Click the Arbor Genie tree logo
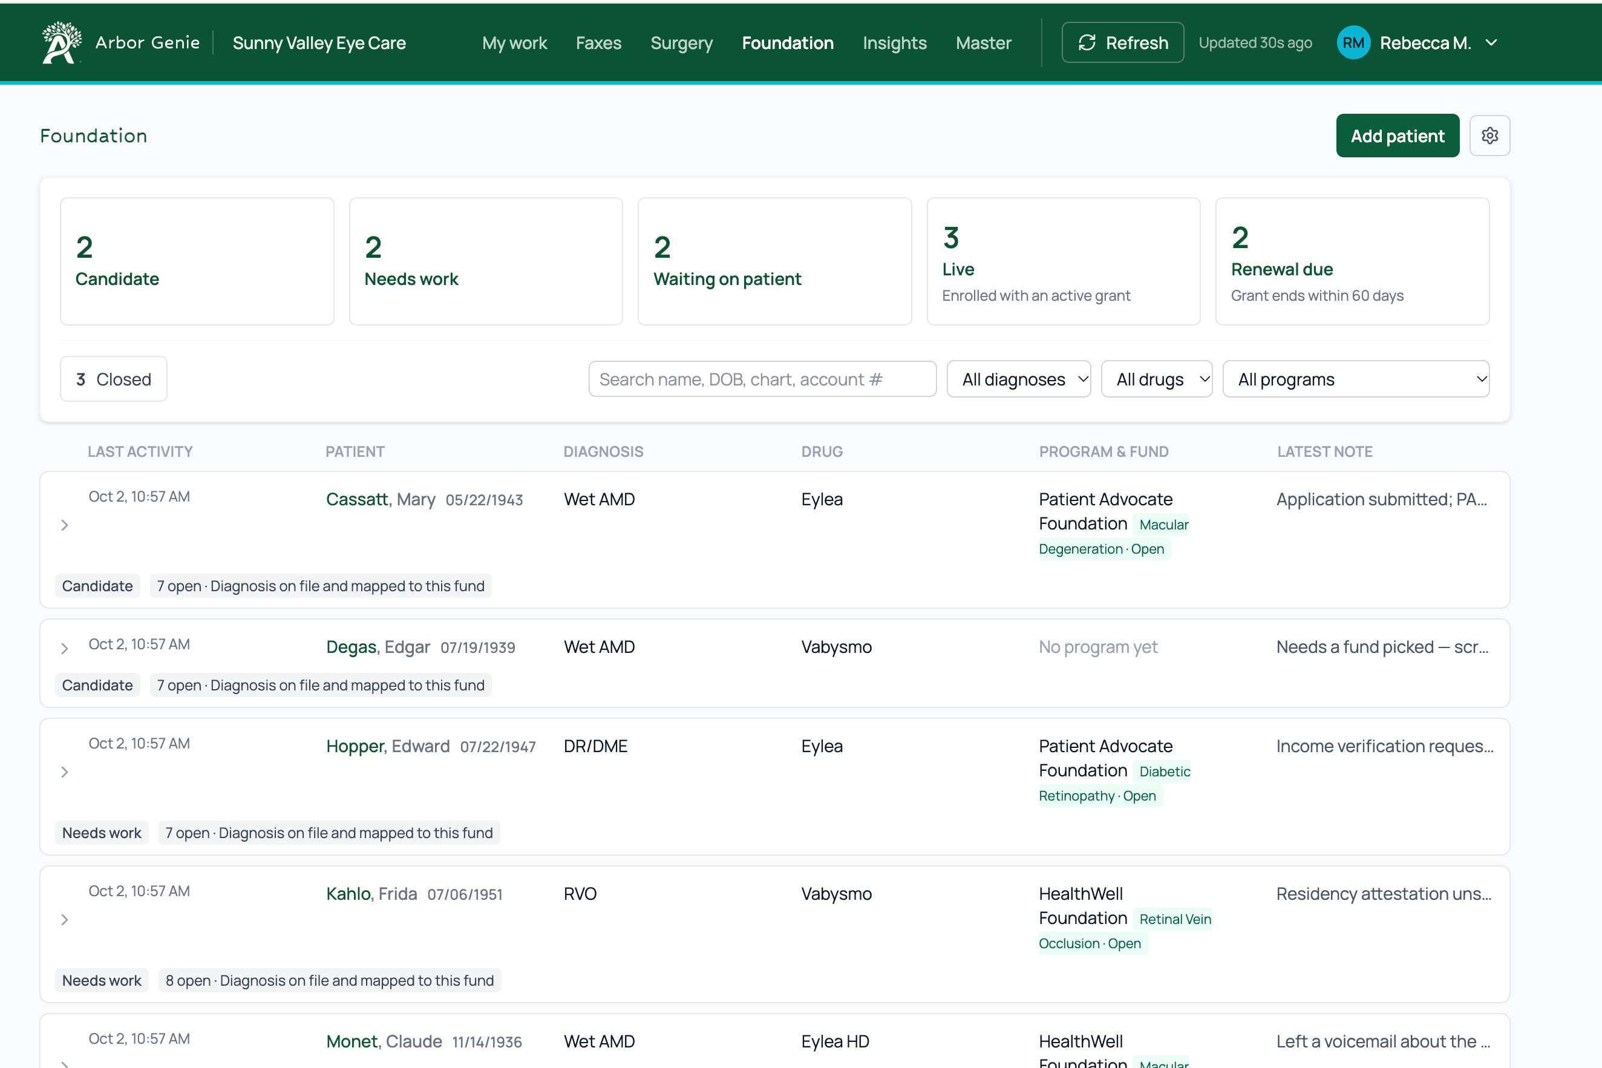This screenshot has height=1068, width=1602. (x=62, y=42)
